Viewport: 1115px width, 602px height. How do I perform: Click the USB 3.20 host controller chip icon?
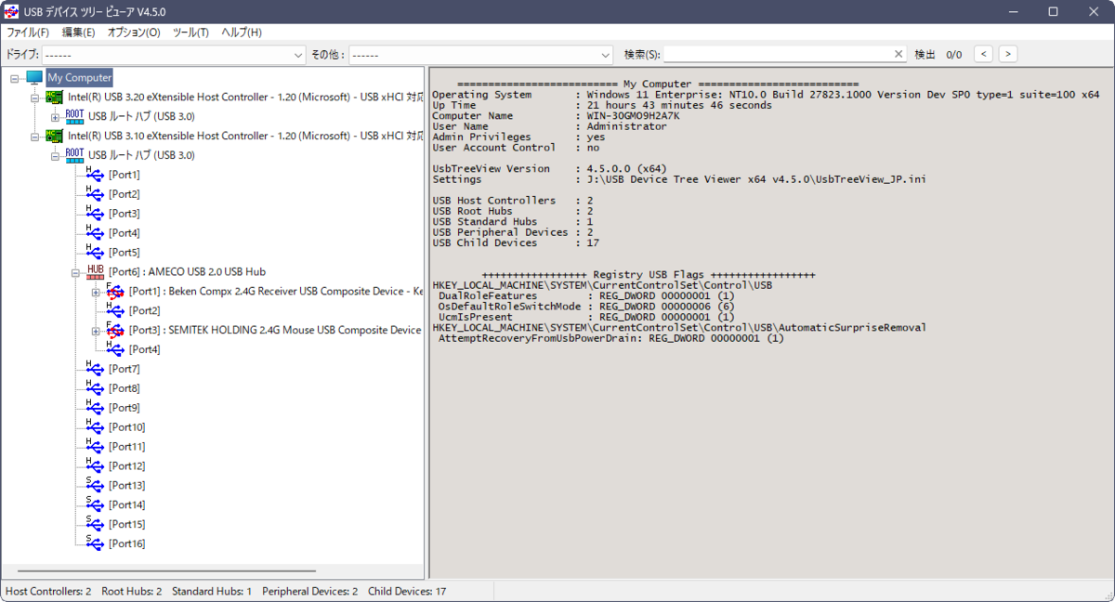coord(55,97)
